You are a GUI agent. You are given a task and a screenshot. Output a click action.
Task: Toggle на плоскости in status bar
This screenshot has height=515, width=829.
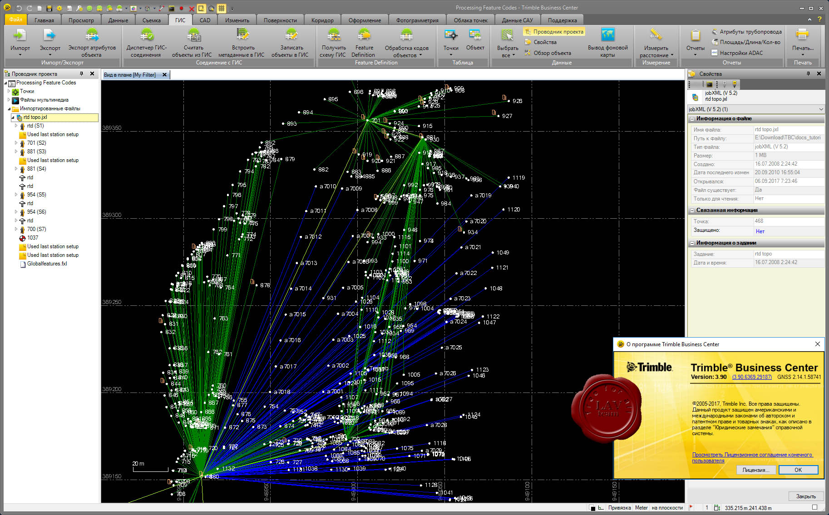pos(667,508)
